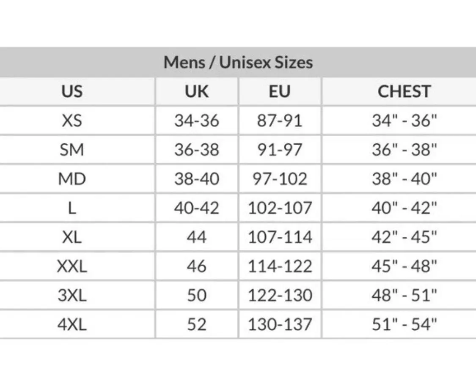This screenshot has height=384, width=476.
Task: Select the EU column header
Action: point(280,91)
